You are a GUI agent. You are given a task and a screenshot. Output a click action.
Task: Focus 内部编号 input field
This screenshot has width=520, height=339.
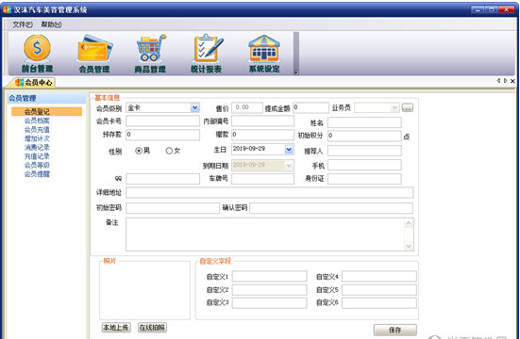[262, 121]
